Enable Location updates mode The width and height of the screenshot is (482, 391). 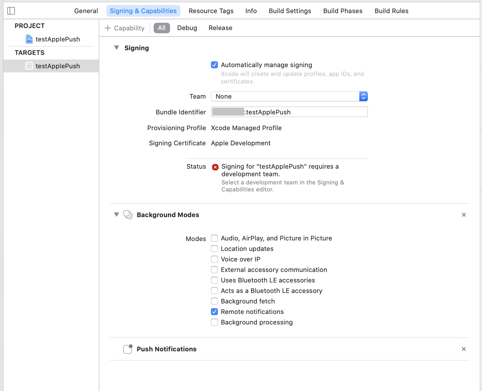point(214,249)
